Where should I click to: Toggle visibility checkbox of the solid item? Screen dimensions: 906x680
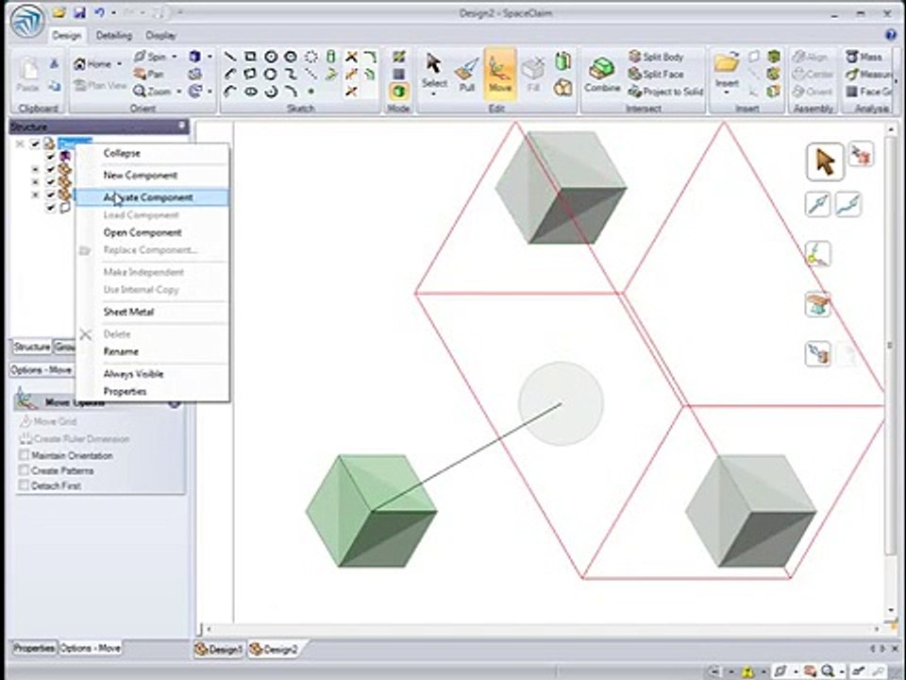[50, 156]
